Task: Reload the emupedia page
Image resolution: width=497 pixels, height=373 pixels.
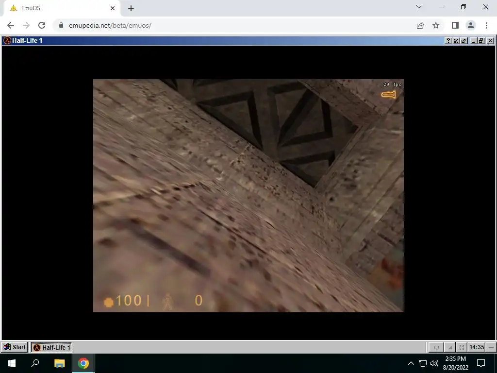Action: 42,25
